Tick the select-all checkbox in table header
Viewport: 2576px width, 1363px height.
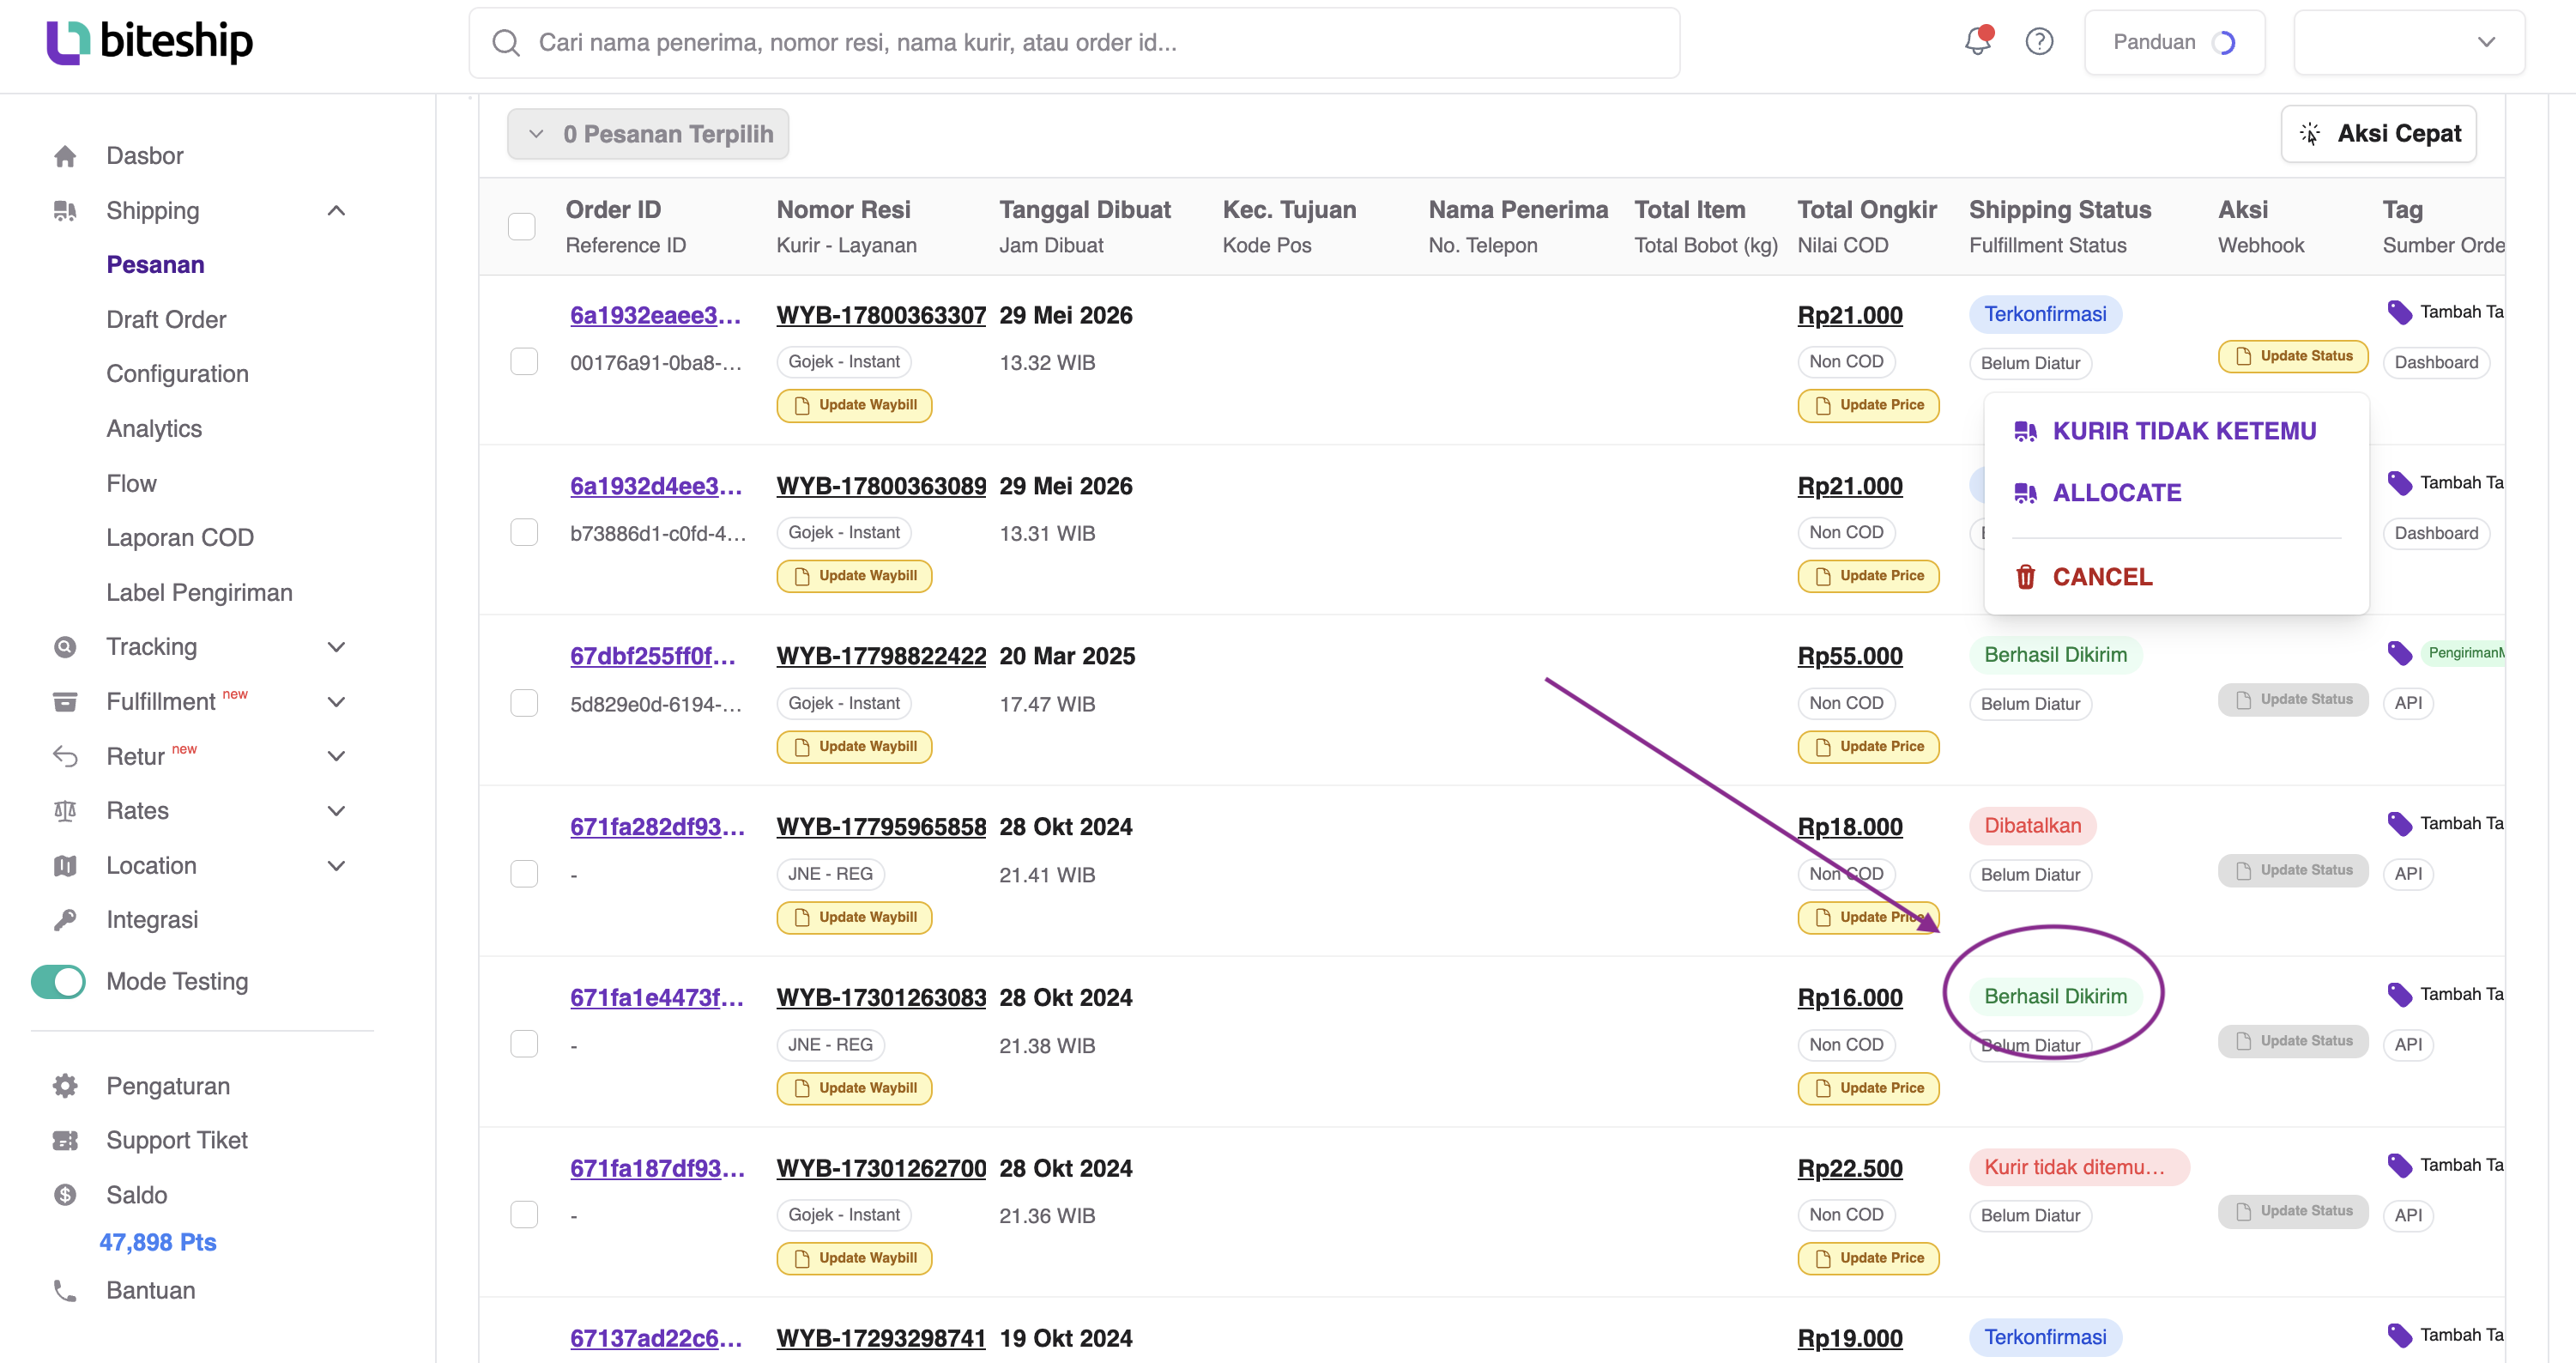pyautogui.click(x=522, y=227)
